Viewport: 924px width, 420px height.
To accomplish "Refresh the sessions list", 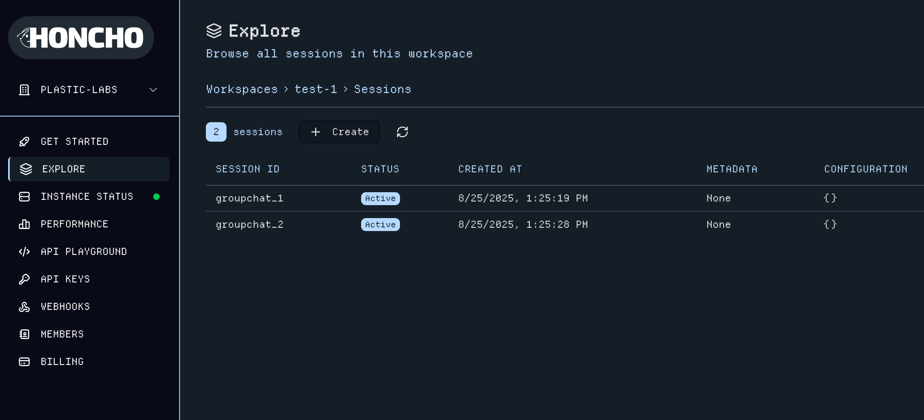I will coord(402,132).
